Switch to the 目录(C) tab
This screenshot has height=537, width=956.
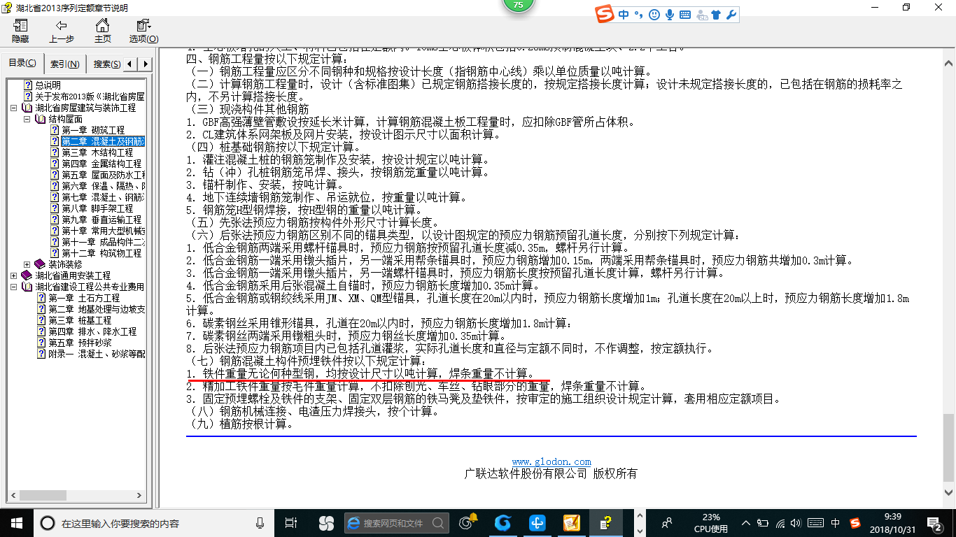click(x=22, y=64)
